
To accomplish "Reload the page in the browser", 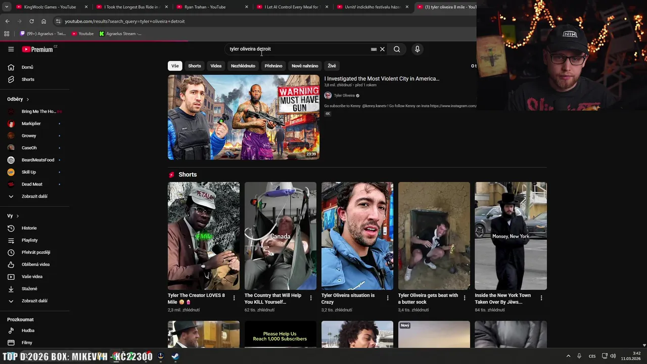I will pyautogui.click(x=31, y=21).
